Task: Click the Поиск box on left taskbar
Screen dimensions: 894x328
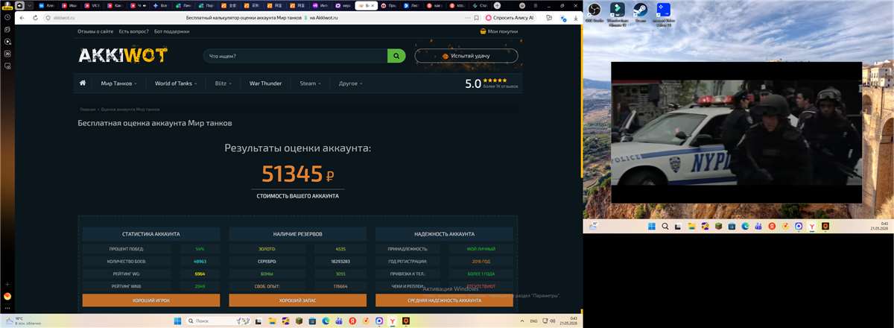Action: [217, 321]
